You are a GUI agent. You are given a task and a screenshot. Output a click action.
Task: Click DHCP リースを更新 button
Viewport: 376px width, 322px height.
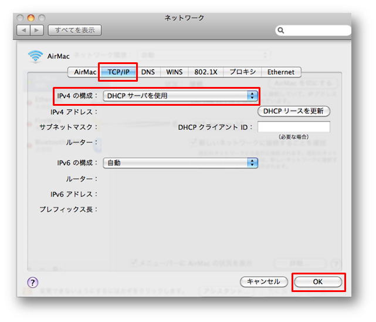pos(294,111)
